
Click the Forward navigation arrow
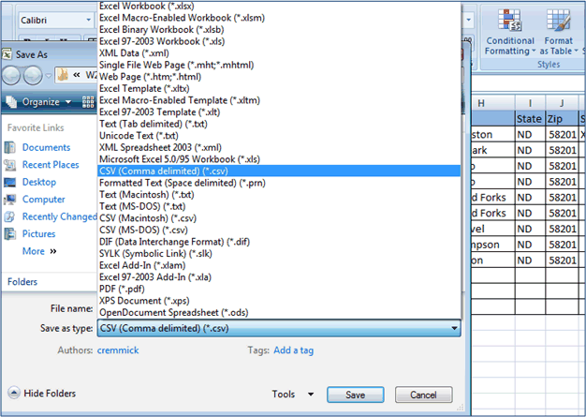(x=33, y=76)
